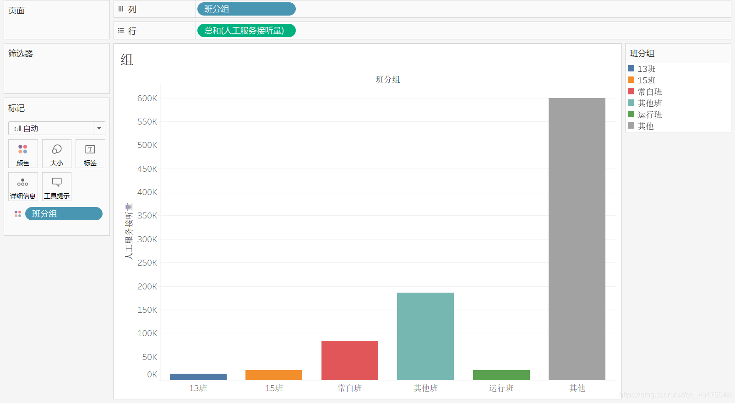
Task: Click the 运行班 green legend swatch
Action: coord(631,114)
